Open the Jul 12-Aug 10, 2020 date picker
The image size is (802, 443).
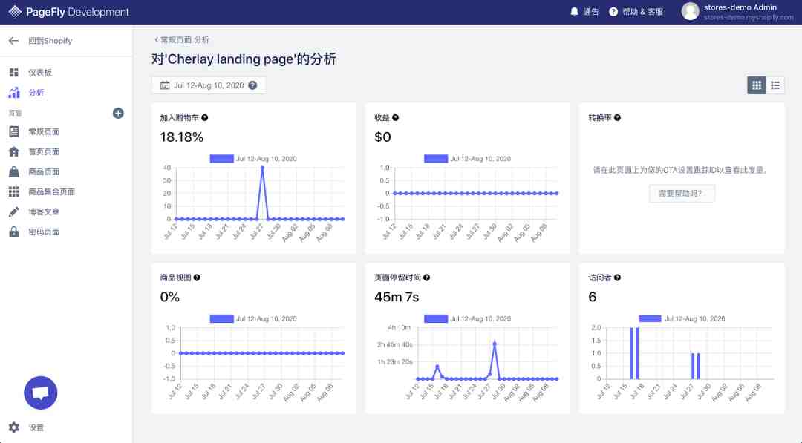pos(209,85)
